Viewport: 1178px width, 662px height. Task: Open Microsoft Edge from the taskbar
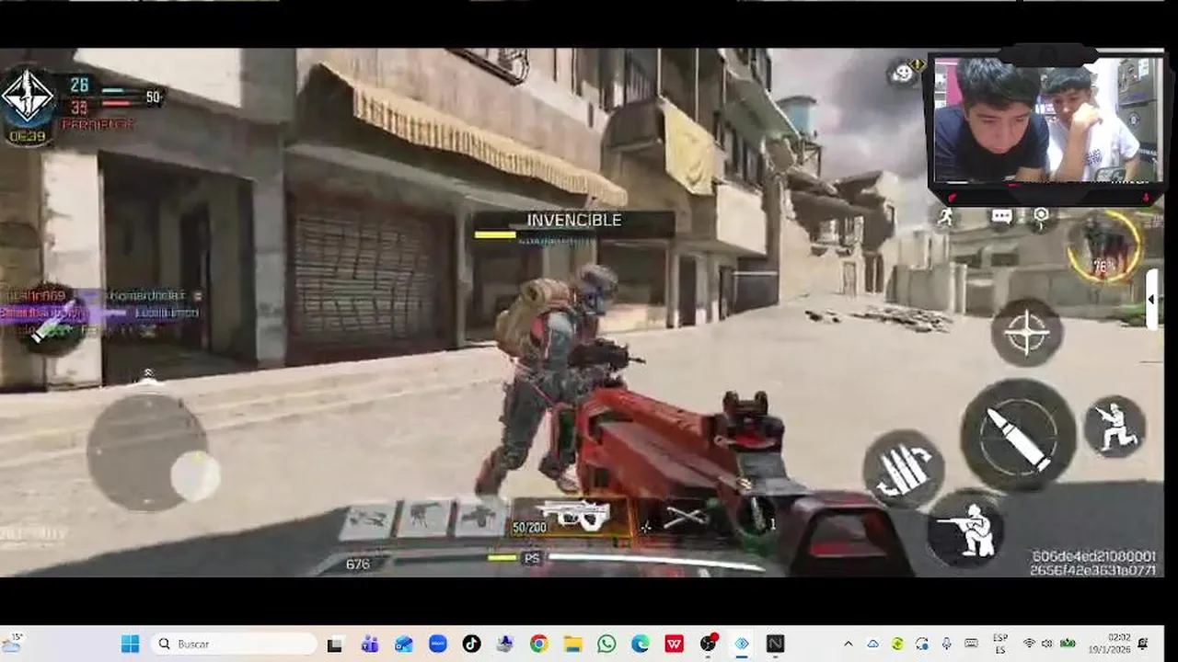(x=641, y=645)
